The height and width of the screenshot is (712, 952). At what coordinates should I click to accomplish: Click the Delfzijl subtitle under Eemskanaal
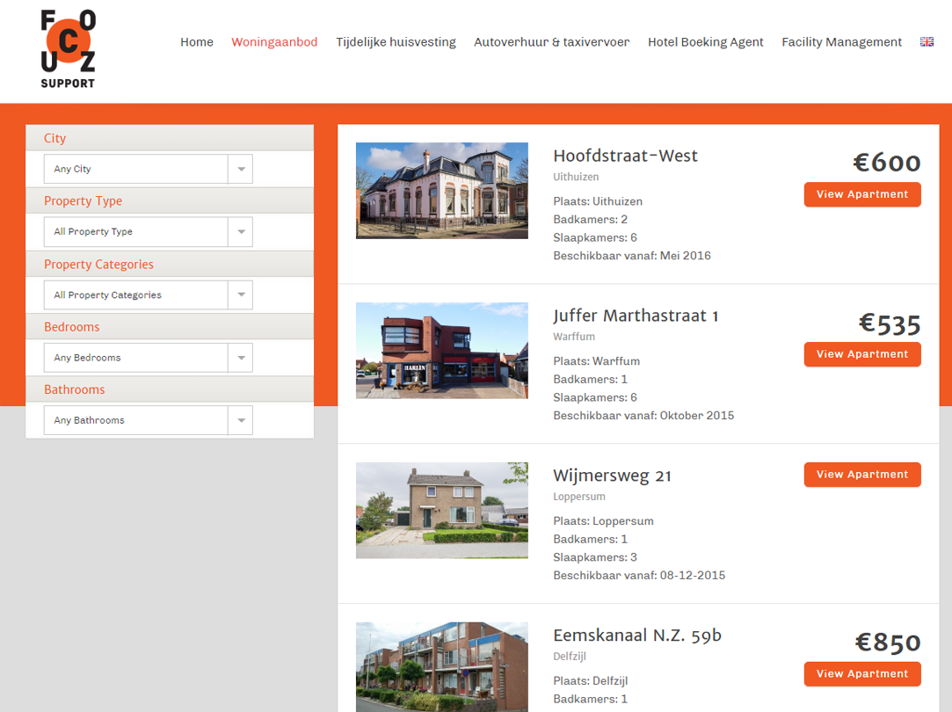[570, 656]
